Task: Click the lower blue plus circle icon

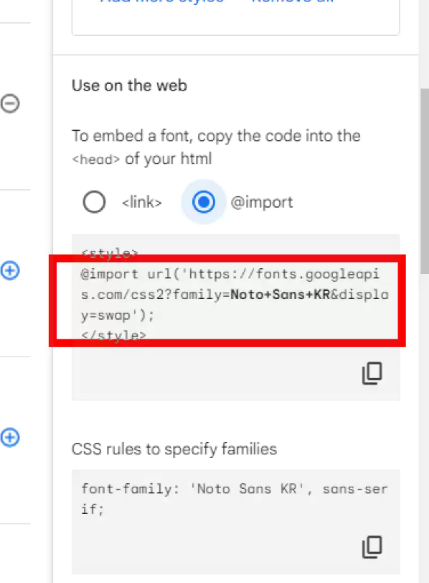Action: click(9, 437)
